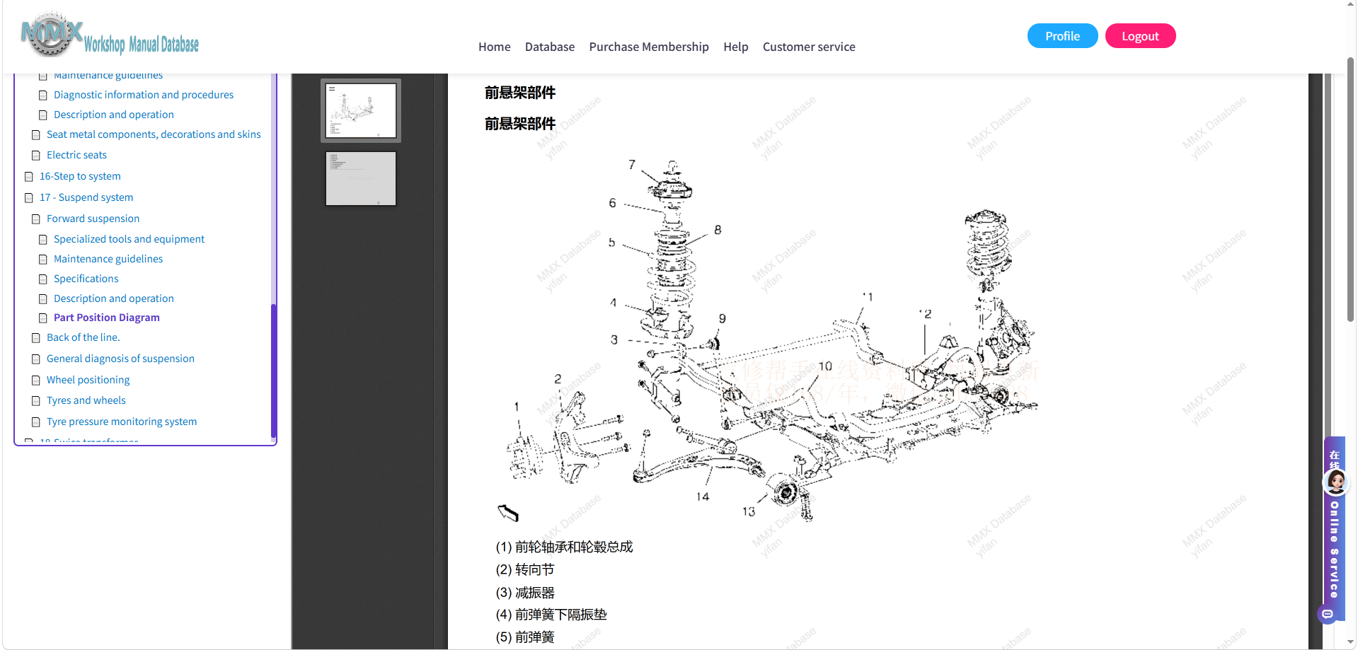Select the second page thumbnail
Viewport: 1358px width, 650px height.
click(361, 178)
